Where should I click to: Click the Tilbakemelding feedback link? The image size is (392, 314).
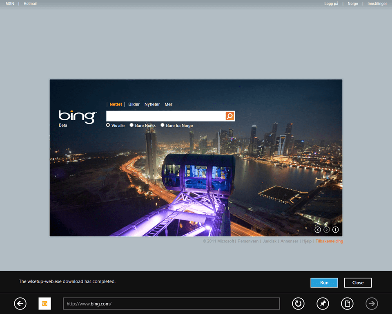point(329,241)
